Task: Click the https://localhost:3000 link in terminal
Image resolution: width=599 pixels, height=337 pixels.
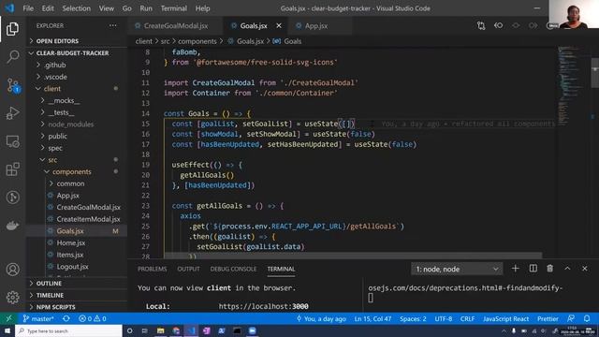Action: [x=264, y=306]
